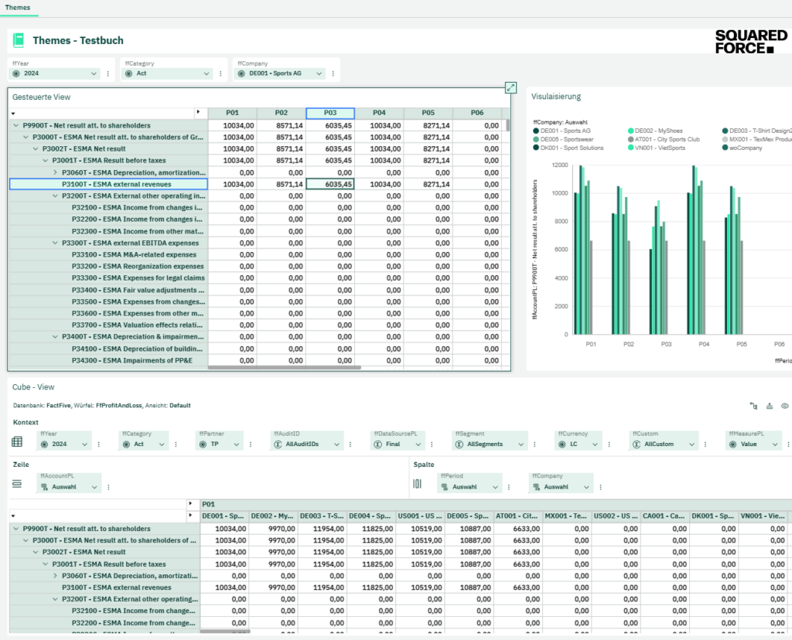Open the ffCategory Act dropdown at top
Image resolution: width=792 pixels, height=640 pixels.
tap(167, 73)
